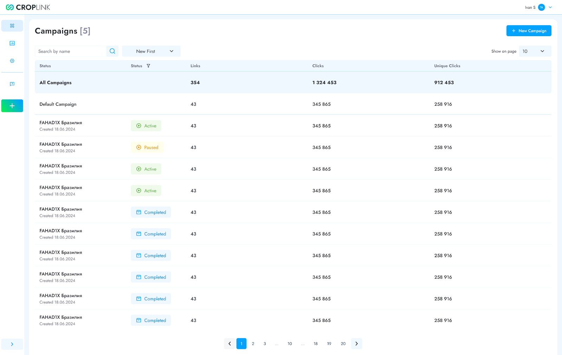Click the user avatar next to Ivan S
This screenshot has width=562, height=355.
point(541,7)
